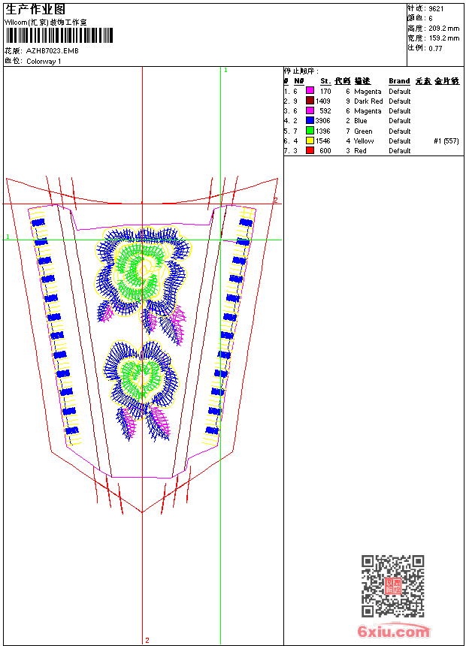466x646 pixels.
Task: Click the St. column header
Action: pos(325,81)
